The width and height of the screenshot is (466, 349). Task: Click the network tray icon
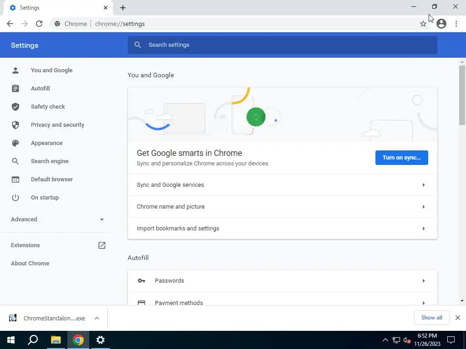coord(396,340)
